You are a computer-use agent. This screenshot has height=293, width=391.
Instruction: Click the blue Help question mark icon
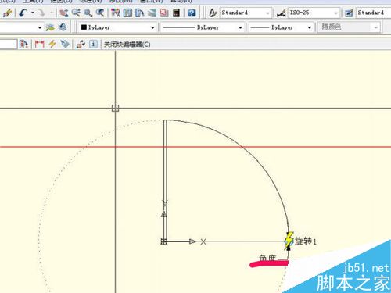click(x=192, y=13)
